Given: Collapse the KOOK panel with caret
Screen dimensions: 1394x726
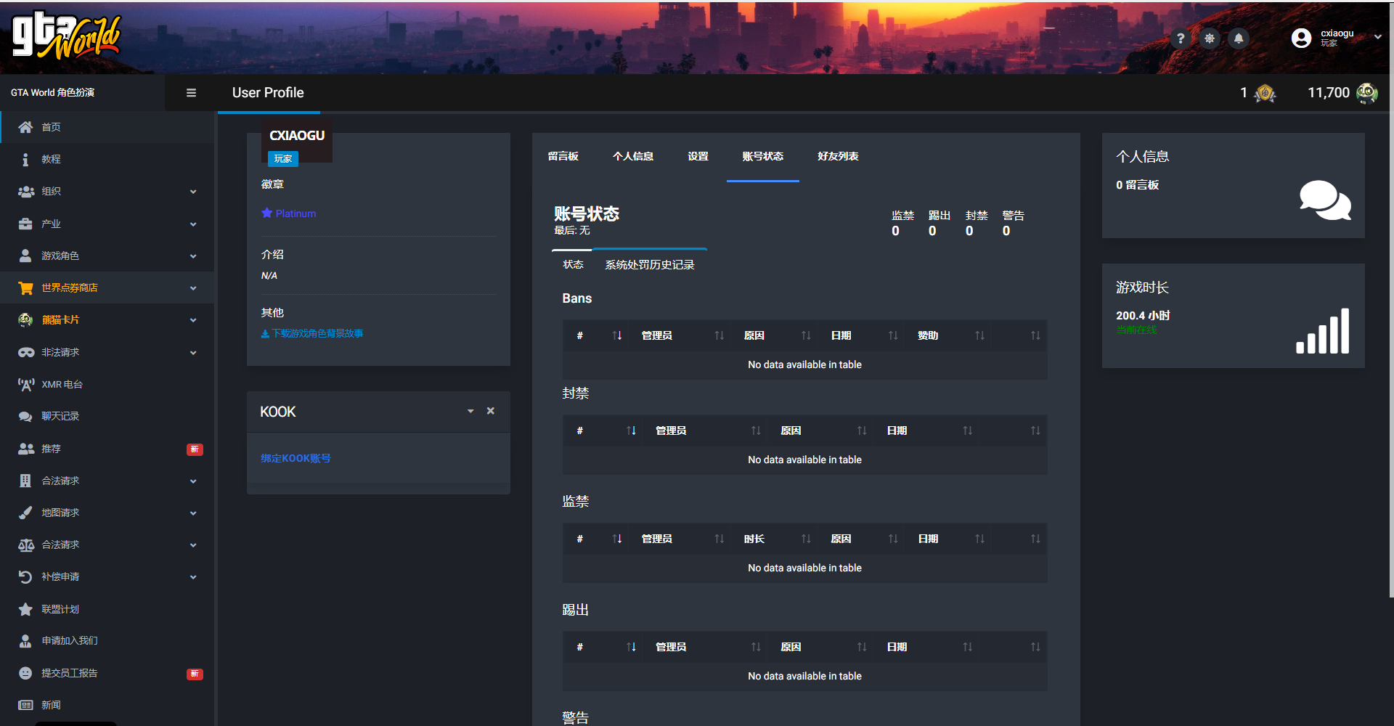Looking at the screenshot, I should [x=470, y=411].
